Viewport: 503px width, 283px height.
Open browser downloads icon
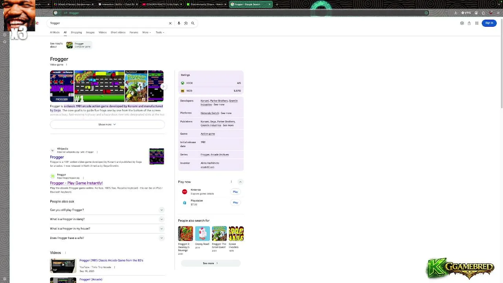pyautogui.click(x=456, y=13)
